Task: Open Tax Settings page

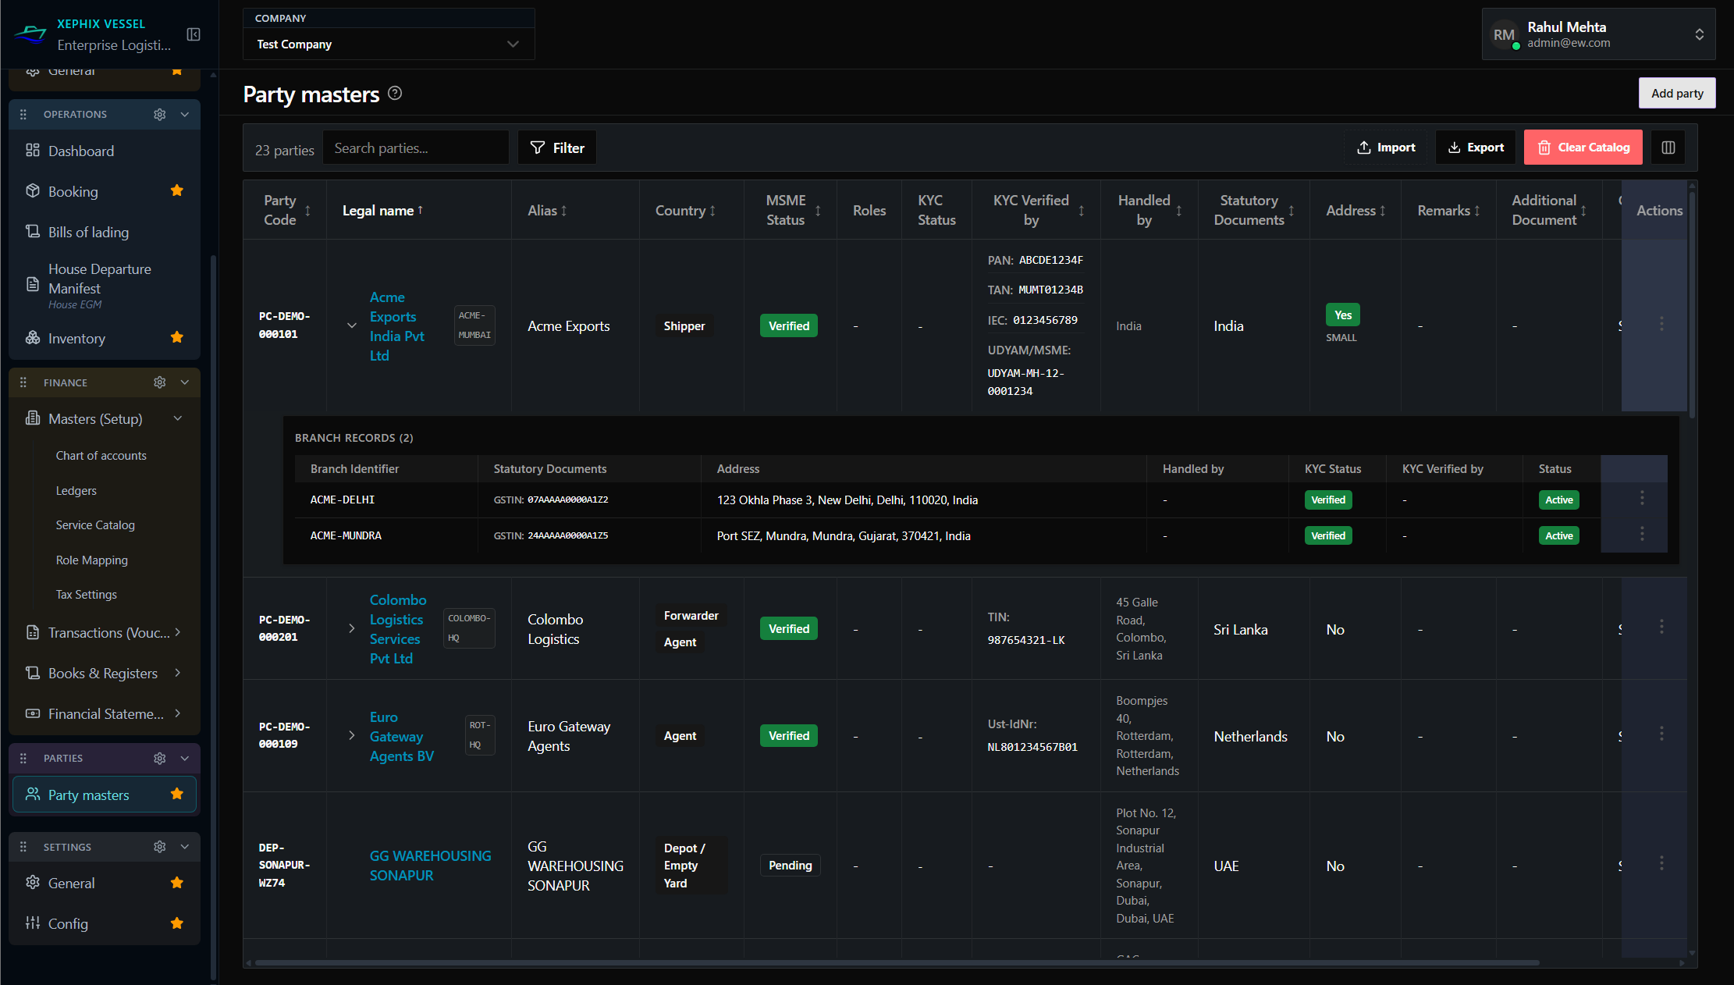Action: click(x=87, y=595)
